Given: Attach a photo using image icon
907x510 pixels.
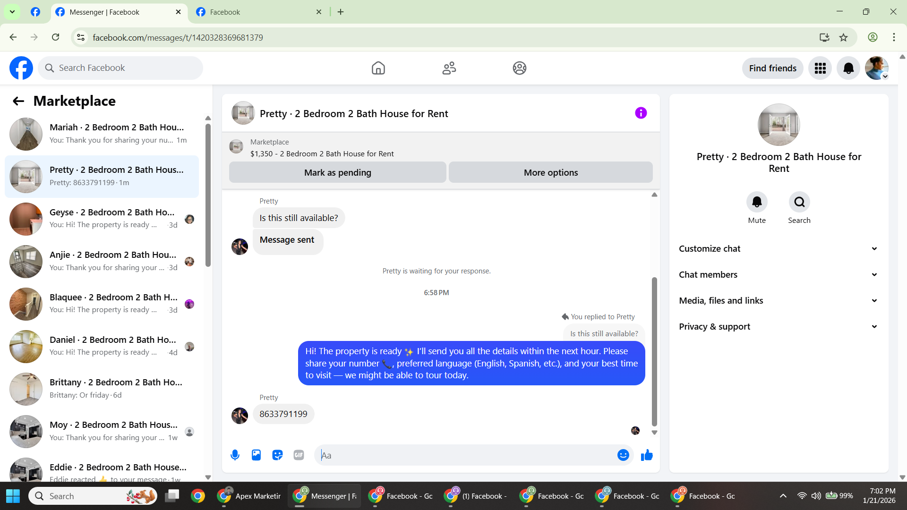Looking at the screenshot, I should click(x=256, y=455).
